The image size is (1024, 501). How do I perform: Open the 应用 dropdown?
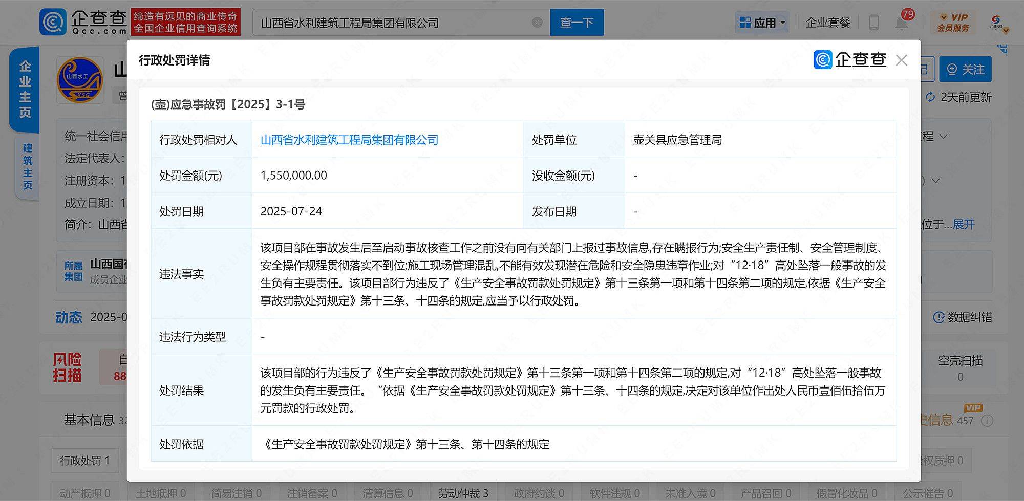(x=762, y=22)
